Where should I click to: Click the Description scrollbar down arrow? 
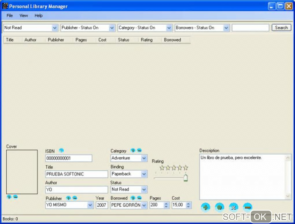(x=288, y=196)
